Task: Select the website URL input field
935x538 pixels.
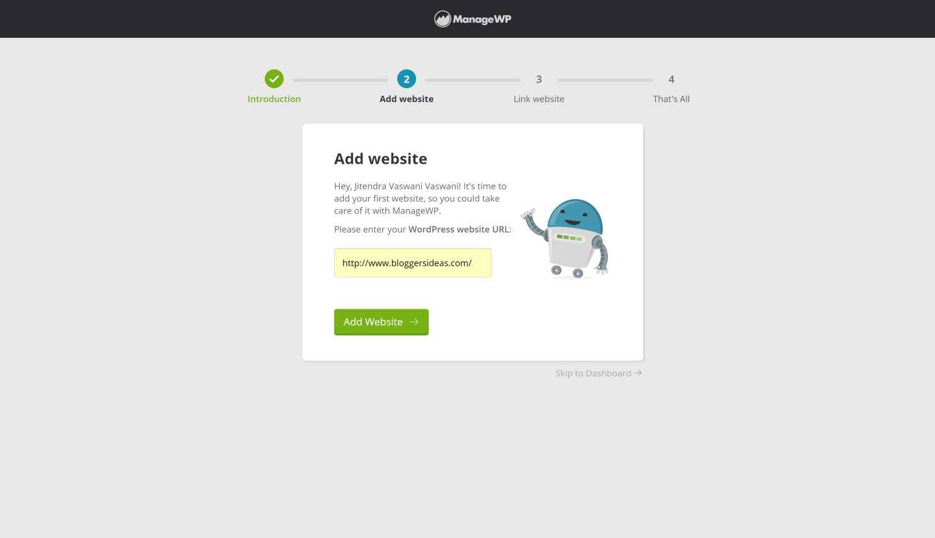Action: [x=412, y=263]
